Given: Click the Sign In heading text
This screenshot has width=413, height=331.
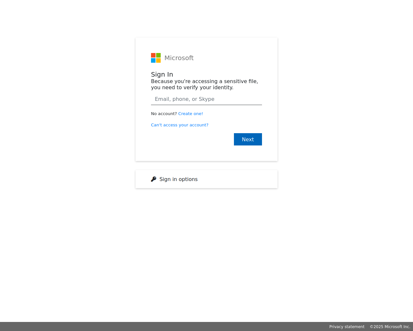Looking at the screenshot, I should pos(162,74).
